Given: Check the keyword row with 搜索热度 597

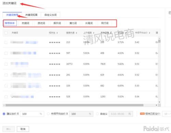Looking at the screenshot, I should coord(6,53).
